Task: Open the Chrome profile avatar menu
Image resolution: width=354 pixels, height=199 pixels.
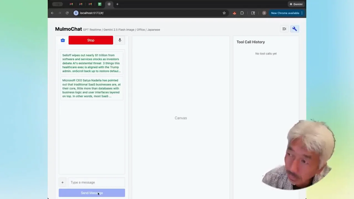Action: click(264, 13)
